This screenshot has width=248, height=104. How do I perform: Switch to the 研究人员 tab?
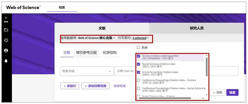click(x=197, y=28)
